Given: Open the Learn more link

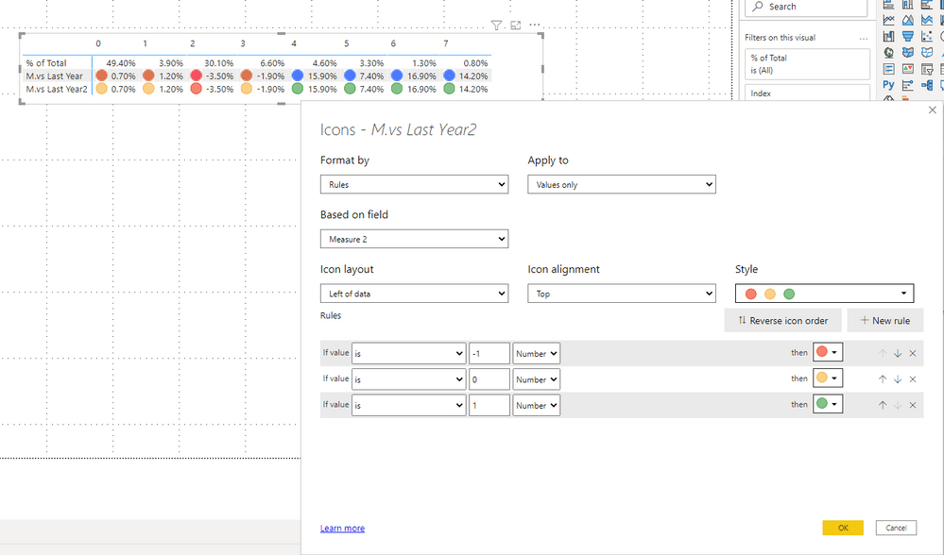Looking at the screenshot, I should coord(342,529).
